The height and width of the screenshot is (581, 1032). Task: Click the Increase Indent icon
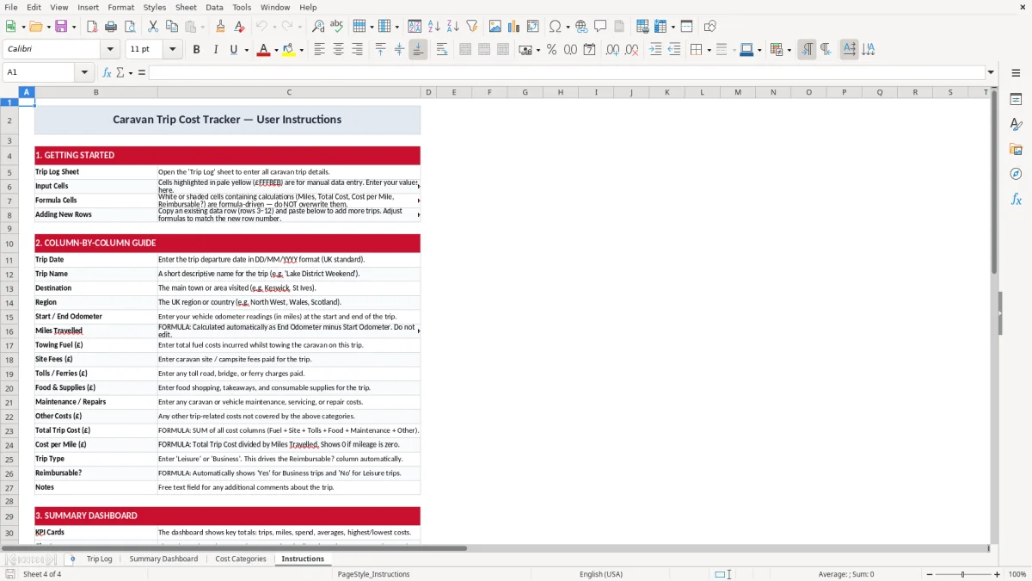[655, 50]
